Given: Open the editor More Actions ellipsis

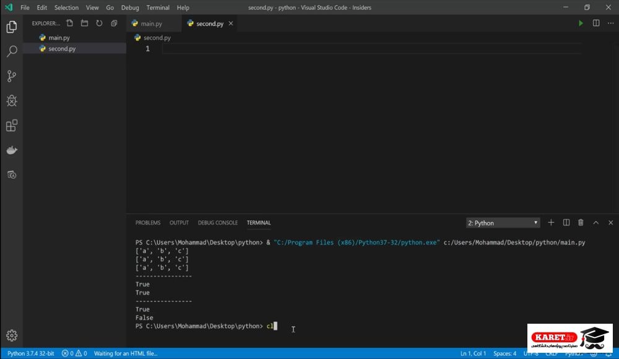Looking at the screenshot, I should (x=611, y=24).
